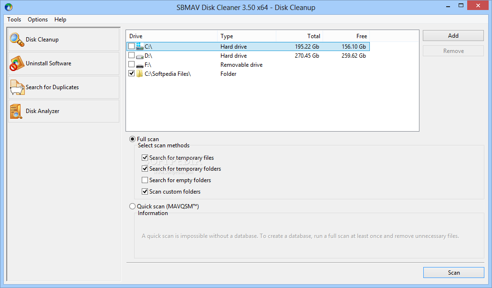
Task: Select the 156.10 Gb free cell
Action: click(x=354, y=47)
